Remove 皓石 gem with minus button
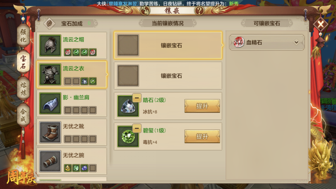Image resolution: width=336 pixels, height=189 pixels. pos(137,98)
